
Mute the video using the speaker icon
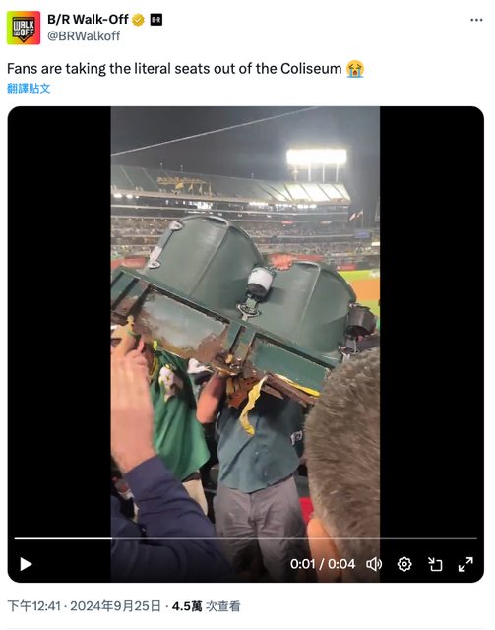pos(374,564)
